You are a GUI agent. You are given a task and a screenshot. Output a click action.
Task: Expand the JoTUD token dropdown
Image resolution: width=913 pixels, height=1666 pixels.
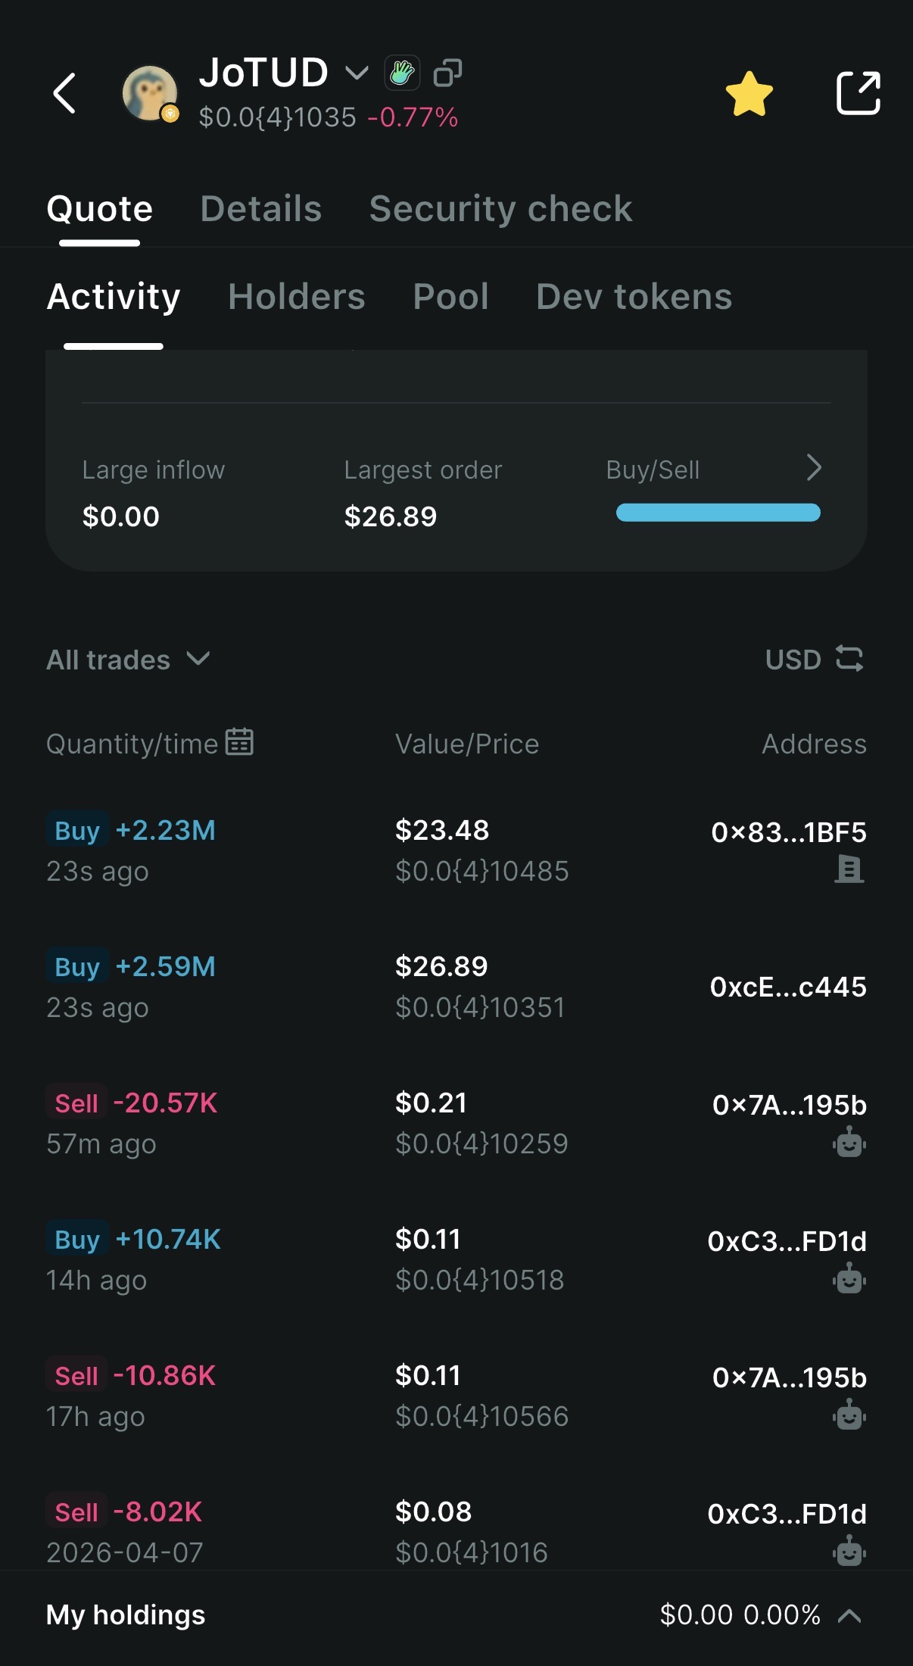click(357, 73)
